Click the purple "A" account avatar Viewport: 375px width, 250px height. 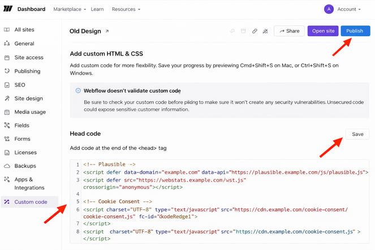(x=329, y=9)
